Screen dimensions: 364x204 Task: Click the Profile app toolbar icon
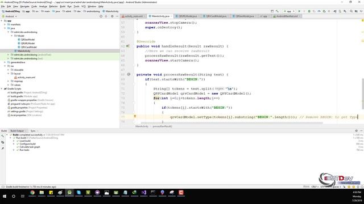[319, 11]
